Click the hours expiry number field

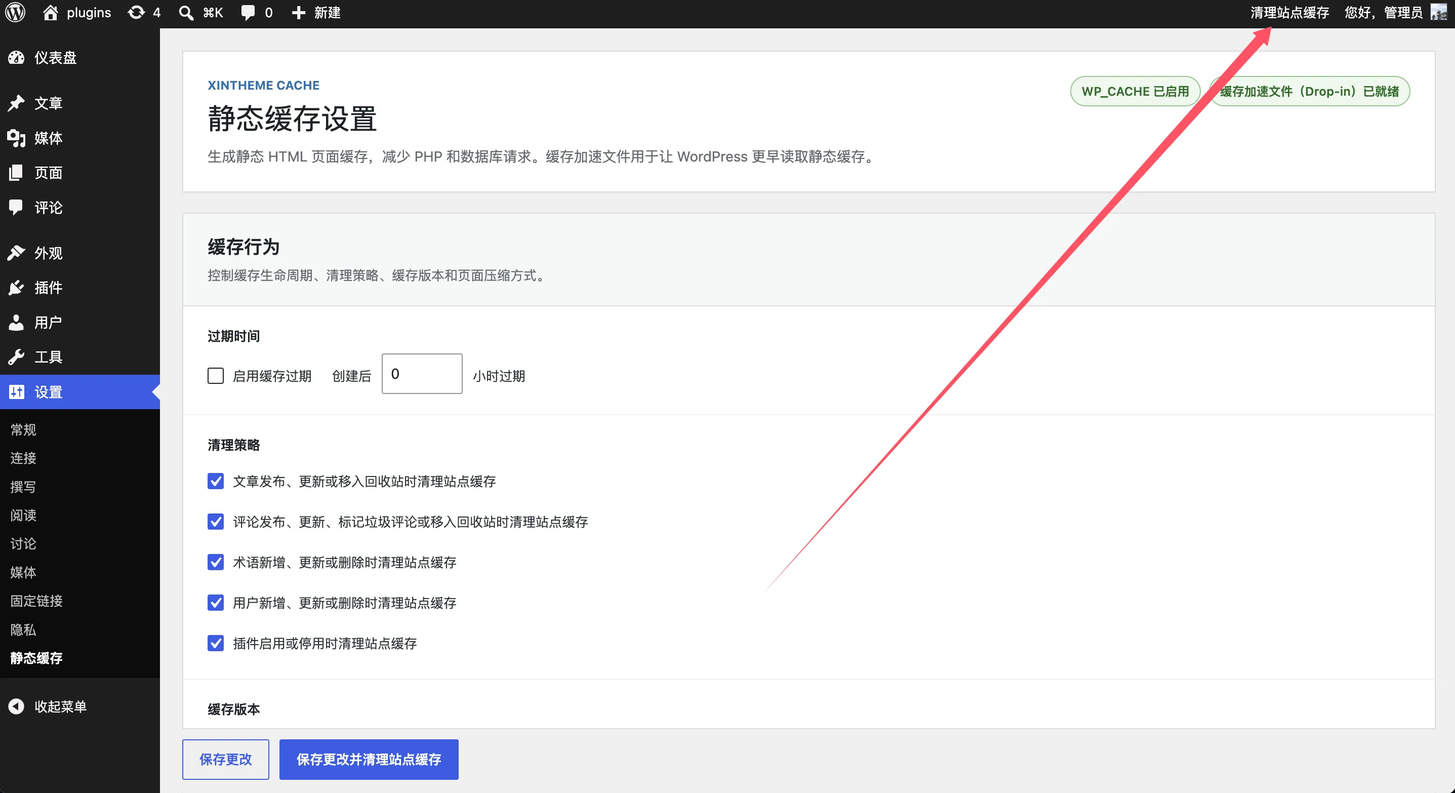(422, 373)
